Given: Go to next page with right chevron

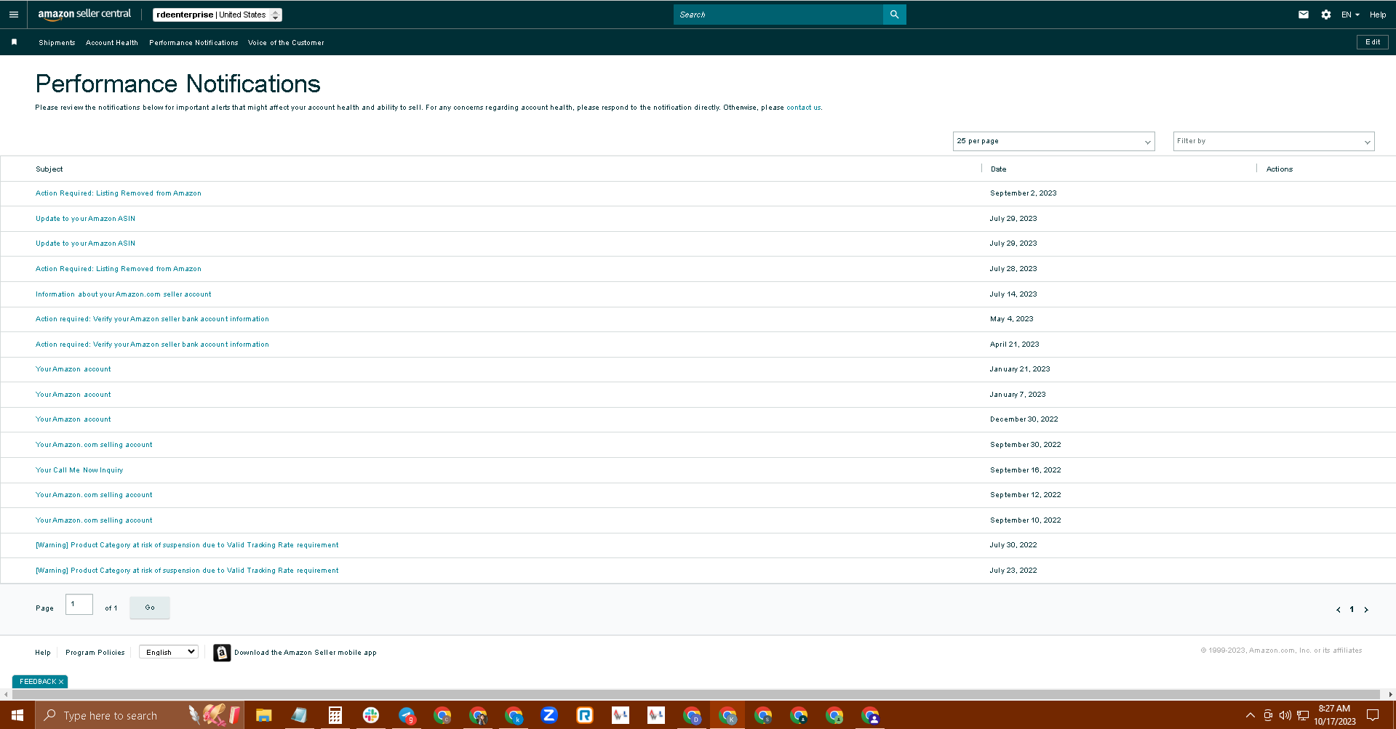Looking at the screenshot, I should click(x=1366, y=610).
